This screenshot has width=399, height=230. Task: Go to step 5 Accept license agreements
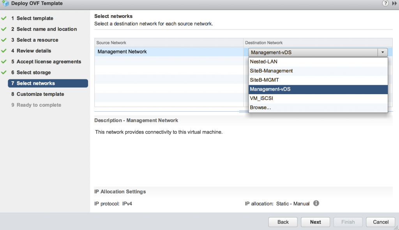click(x=46, y=62)
